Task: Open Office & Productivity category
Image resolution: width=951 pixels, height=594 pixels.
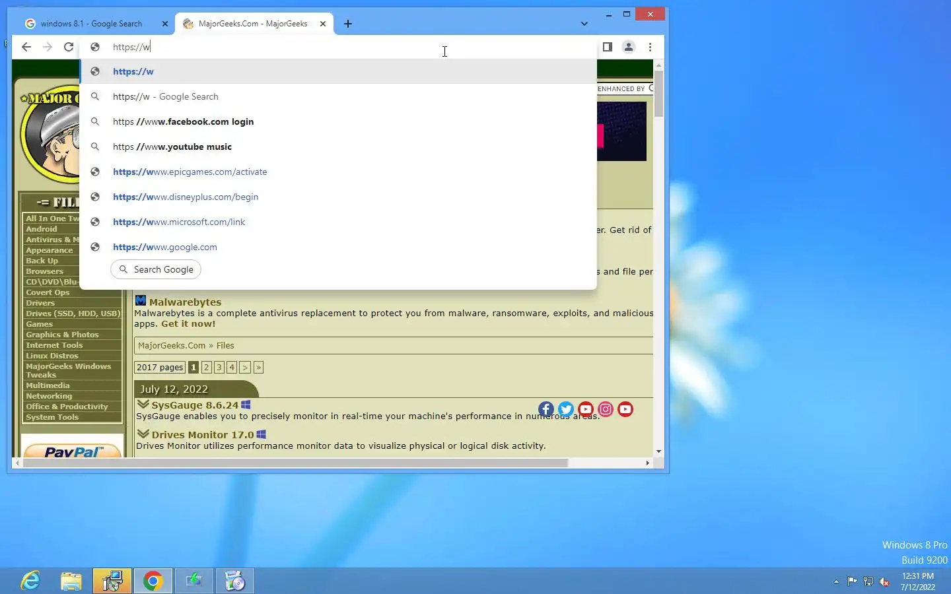Action: 67,407
